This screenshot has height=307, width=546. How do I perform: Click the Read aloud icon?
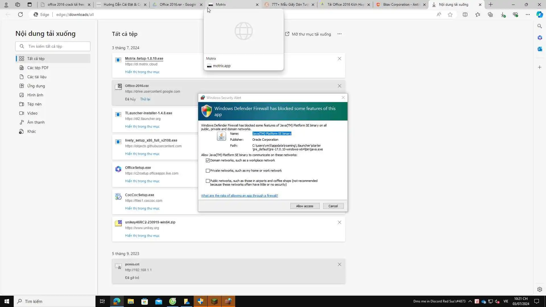[439, 14]
